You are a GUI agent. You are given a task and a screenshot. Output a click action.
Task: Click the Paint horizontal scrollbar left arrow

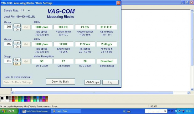(x=13, y=93)
